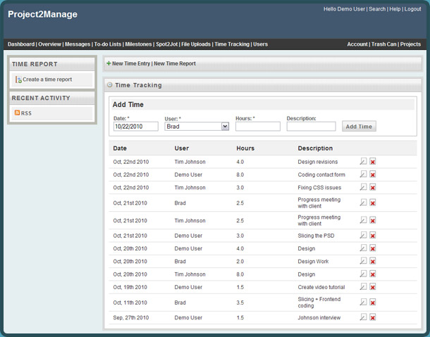430x337 pixels.
Task: Click the RSS text link
Action: (x=26, y=113)
